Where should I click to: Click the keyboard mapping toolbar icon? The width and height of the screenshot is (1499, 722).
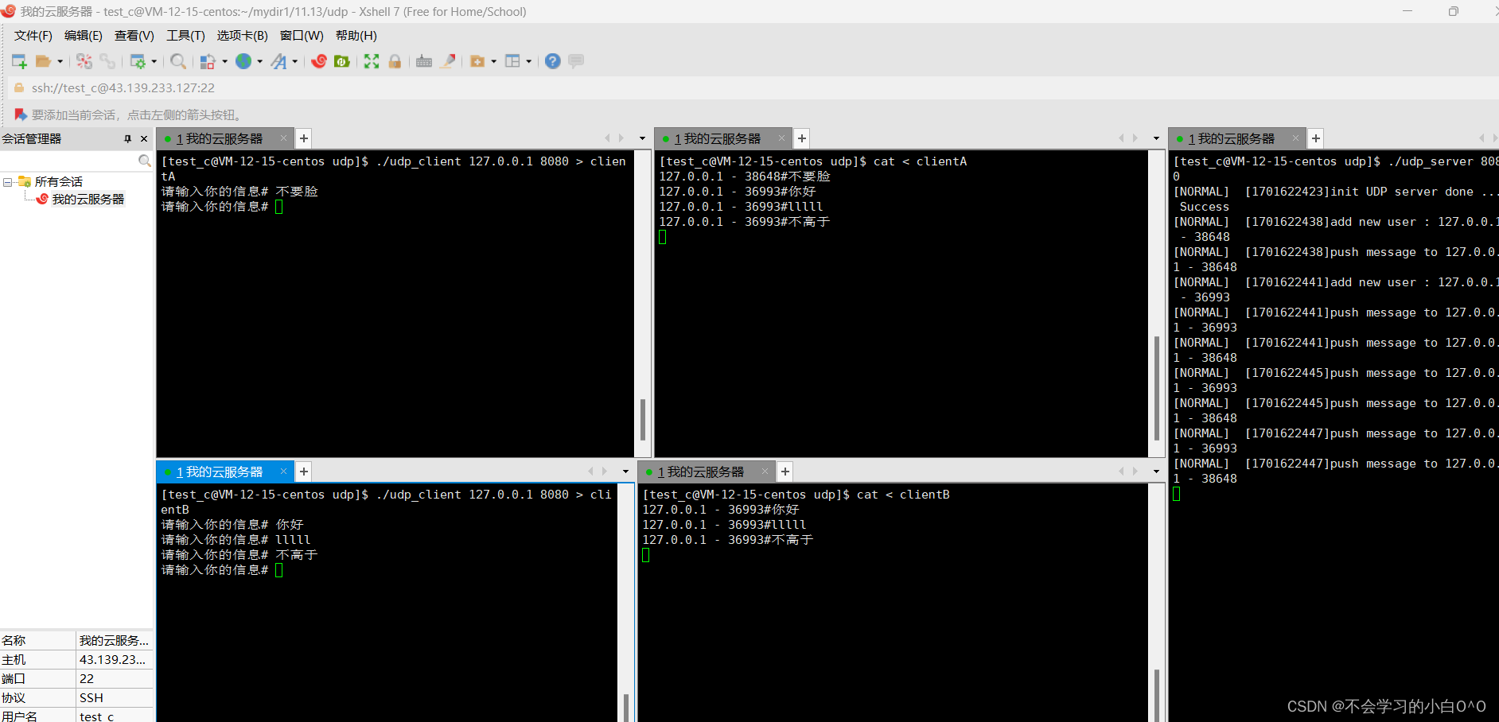pos(424,61)
